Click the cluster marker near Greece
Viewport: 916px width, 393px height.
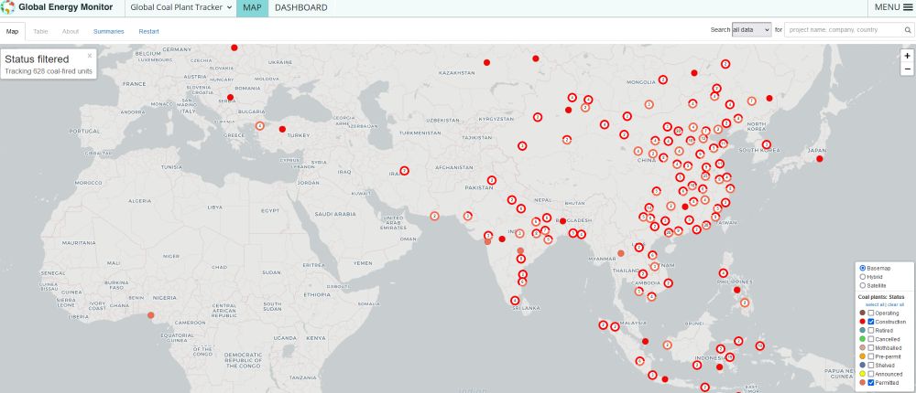tap(260, 125)
